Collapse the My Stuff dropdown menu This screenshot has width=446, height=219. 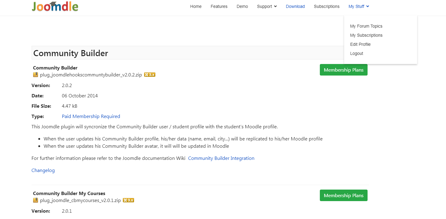click(359, 6)
